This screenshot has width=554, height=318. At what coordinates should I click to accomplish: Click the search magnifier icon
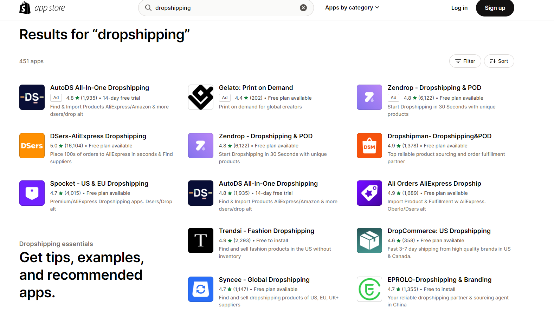[x=148, y=8]
